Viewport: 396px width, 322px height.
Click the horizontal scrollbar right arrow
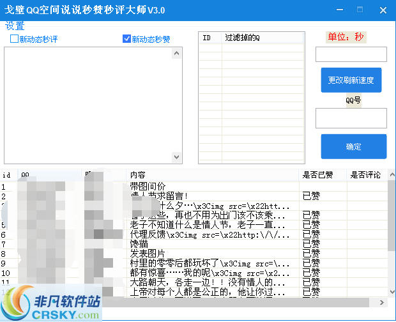pyautogui.click(x=381, y=302)
